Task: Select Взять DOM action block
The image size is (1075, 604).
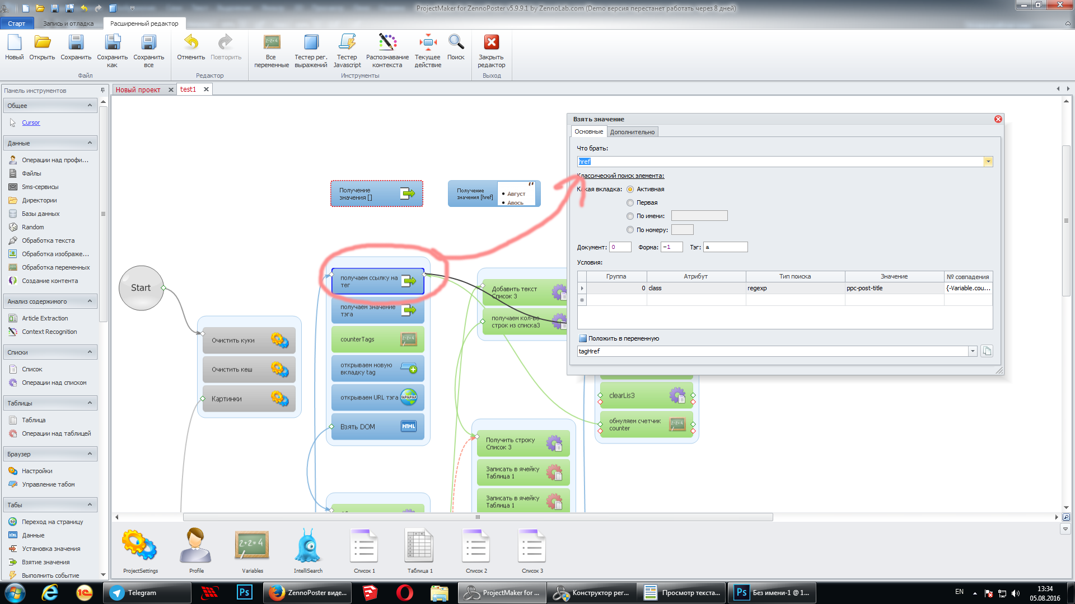Action: tap(377, 427)
